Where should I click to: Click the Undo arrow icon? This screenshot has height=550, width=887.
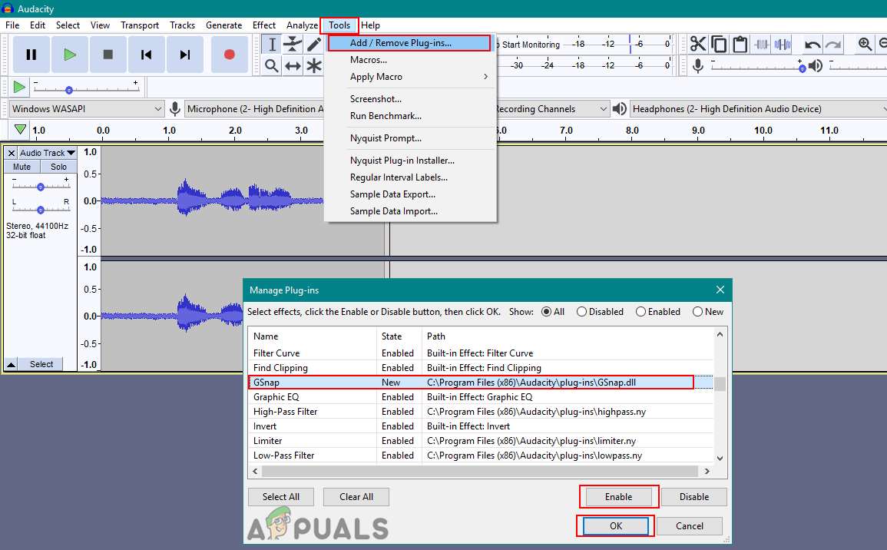tap(813, 44)
